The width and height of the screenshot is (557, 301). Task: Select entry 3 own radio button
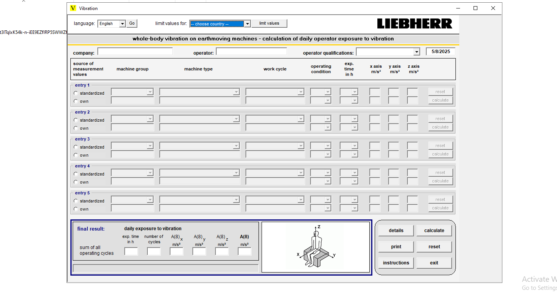76,155
